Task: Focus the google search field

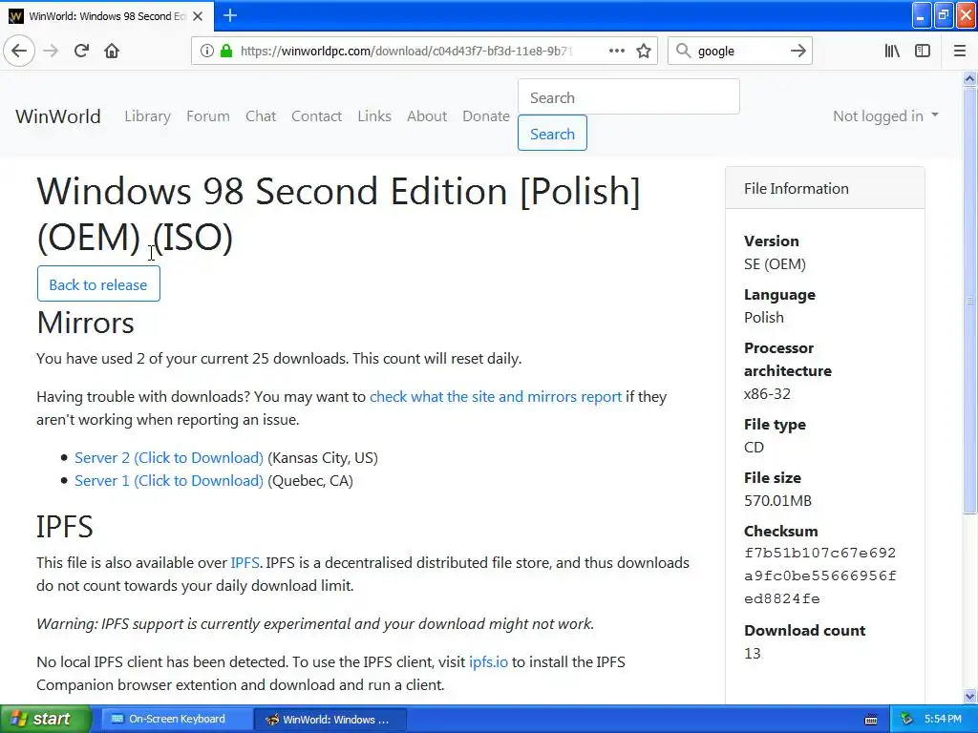Action: [x=740, y=51]
